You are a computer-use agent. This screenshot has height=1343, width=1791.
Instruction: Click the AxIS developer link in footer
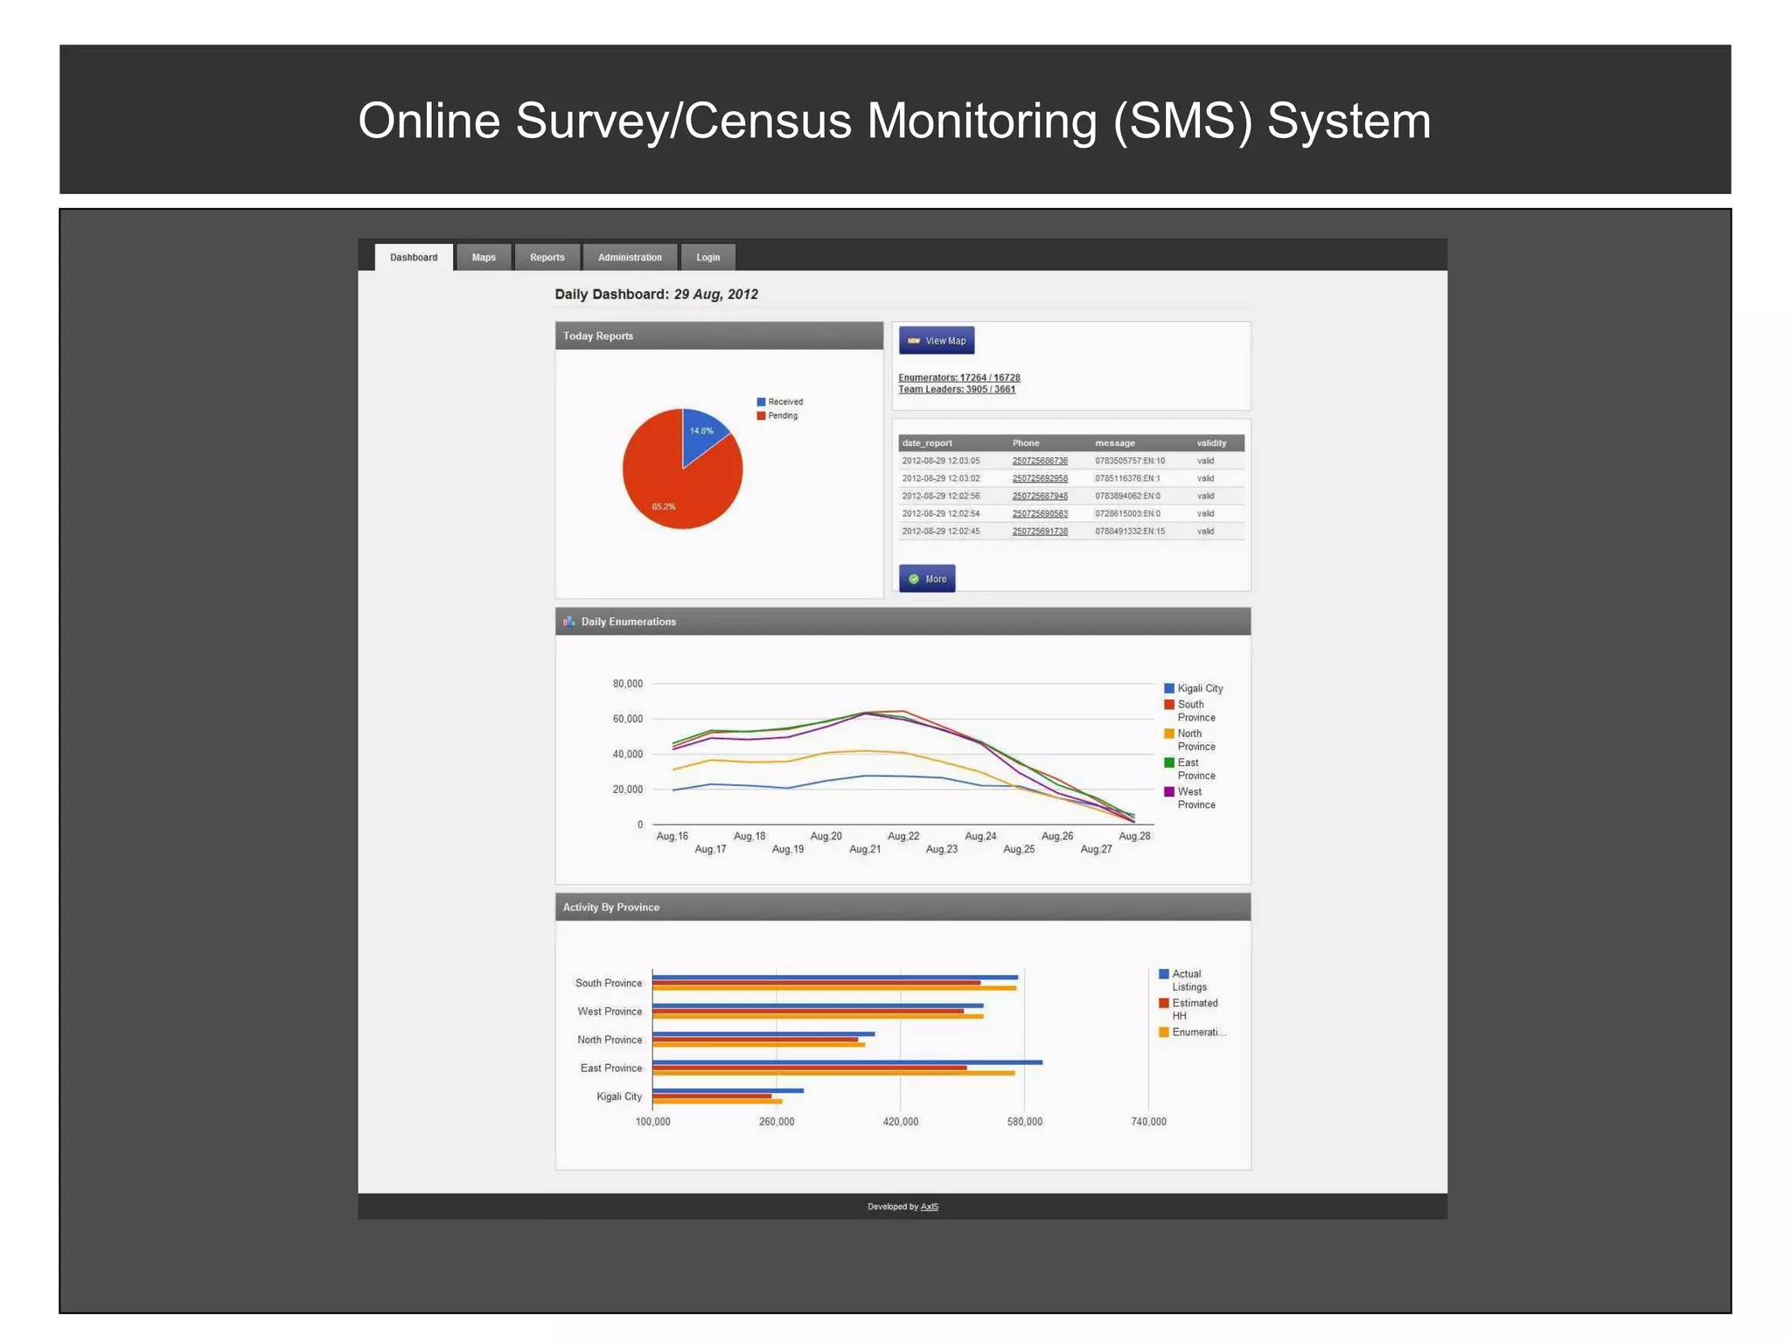929,1207
